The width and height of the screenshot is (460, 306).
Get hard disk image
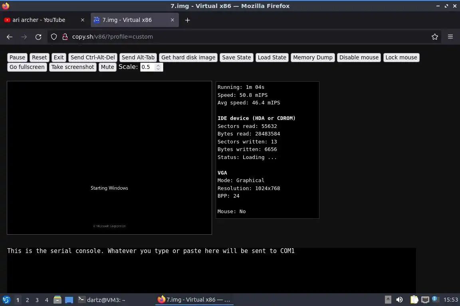coord(188,57)
